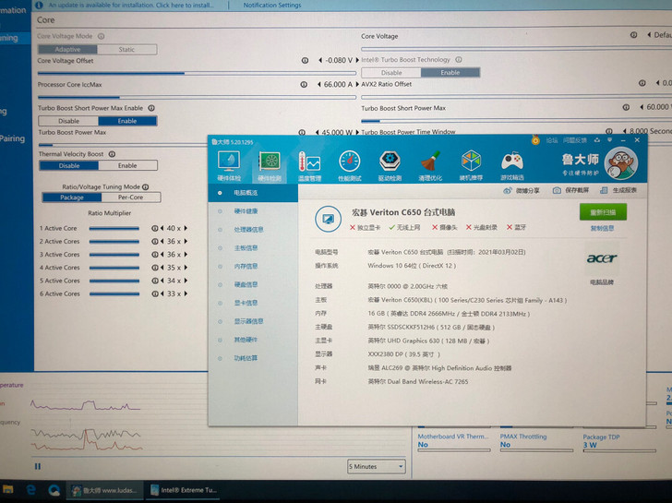Enable Intel Turbo Boost Technology
The height and width of the screenshot is (503, 672).
pos(450,72)
